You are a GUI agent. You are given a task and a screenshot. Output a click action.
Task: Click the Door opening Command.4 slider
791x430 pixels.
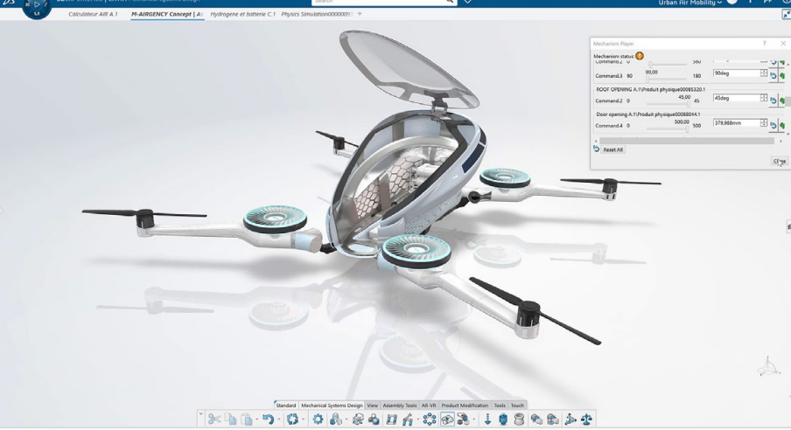coord(667,129)
